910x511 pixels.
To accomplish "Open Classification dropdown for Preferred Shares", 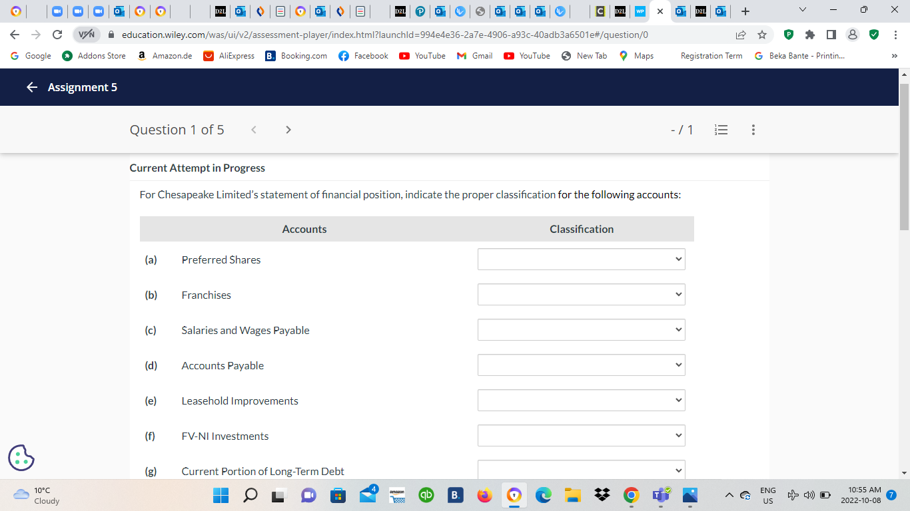I will pyautogui.click(x=582, y=259).
